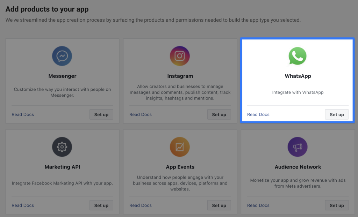Set up the Messenger product

click(x=101, y=114)
